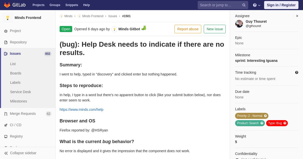Open Help link in top navigation
The image size is (303, 159).
click(87, 5)
